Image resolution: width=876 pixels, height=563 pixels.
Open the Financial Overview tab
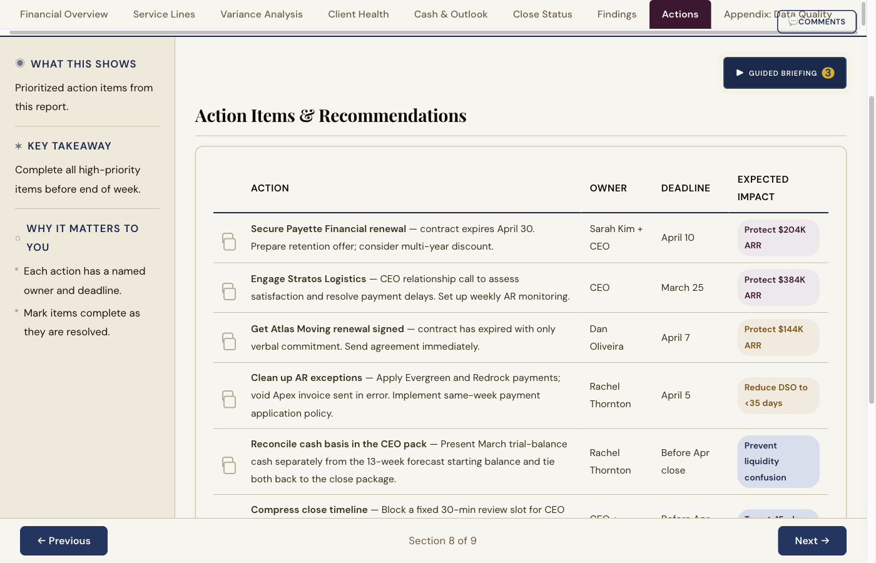click(64, 14)
